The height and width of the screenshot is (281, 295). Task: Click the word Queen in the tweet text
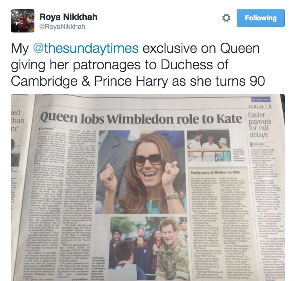pyautogui.click(x=240, y=49)
